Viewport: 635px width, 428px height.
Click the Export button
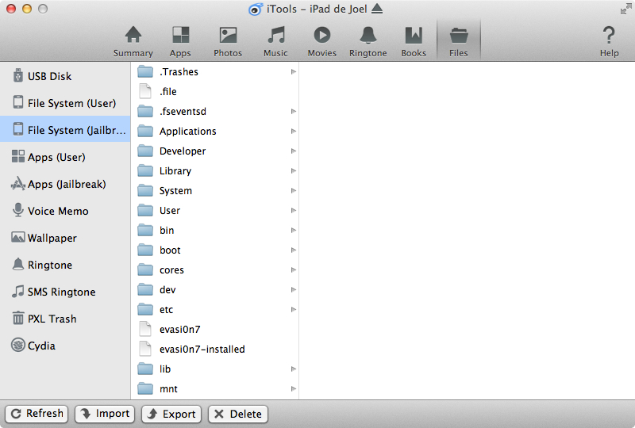(x=171, y=414)
